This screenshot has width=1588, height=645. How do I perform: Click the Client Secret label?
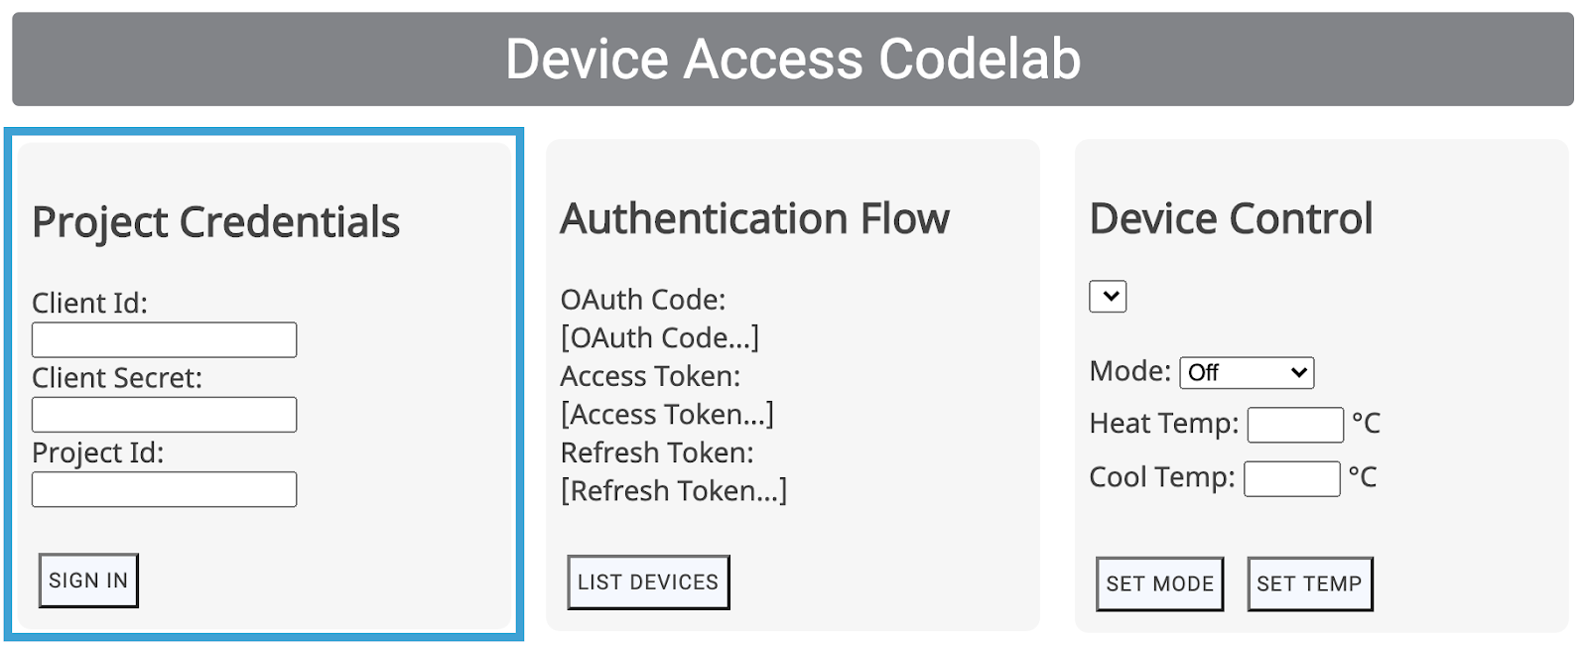tap(117, 378)
